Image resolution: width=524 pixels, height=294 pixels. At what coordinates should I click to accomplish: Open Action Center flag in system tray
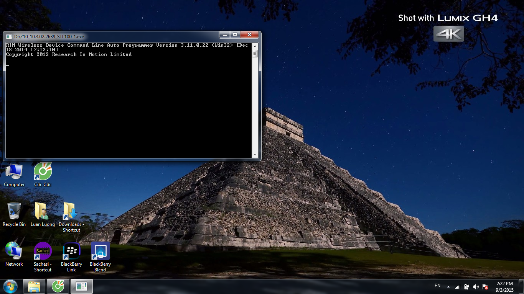coord(485,287)
